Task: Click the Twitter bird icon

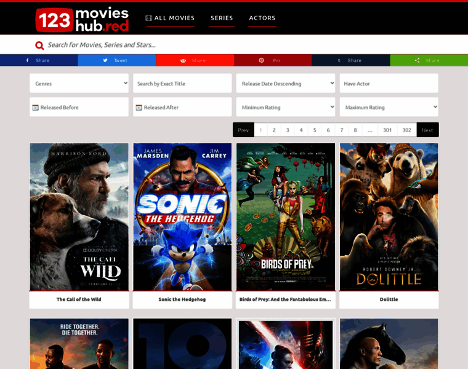Action: [105, 60]
